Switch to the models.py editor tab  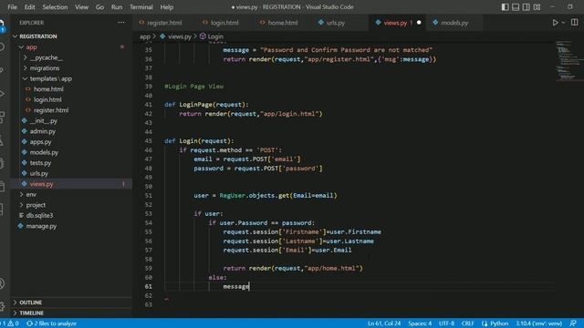coord(454,23)
